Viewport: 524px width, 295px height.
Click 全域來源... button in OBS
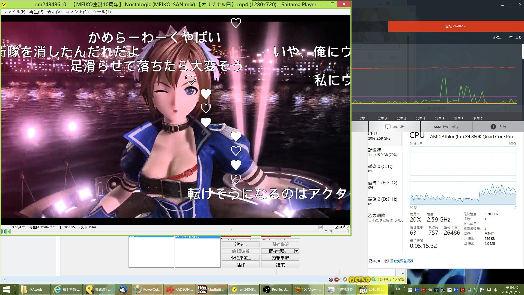(x=240, y=258)
